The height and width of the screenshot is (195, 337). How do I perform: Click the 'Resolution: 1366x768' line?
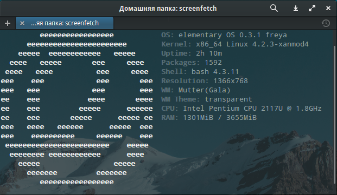point(205,81)
